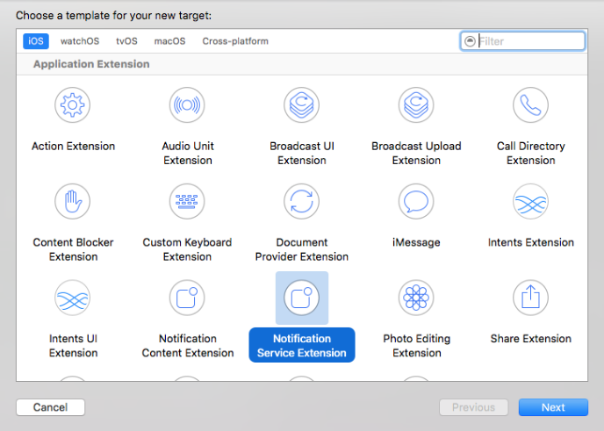The image size is (604, 431).
Task: Open the tvOS platform tab
Action: pyautogui.click(x=126, y=41)
